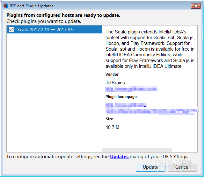
Task: Open the first Plugin homepage link line
Action: pyautogui.click(x=127, y=105)
